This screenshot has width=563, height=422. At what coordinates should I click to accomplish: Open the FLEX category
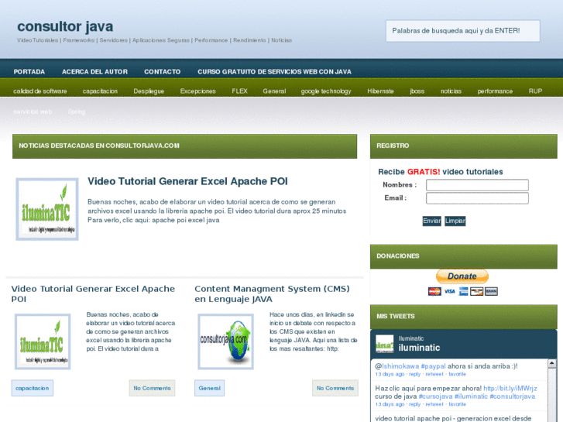click(239, 91)
